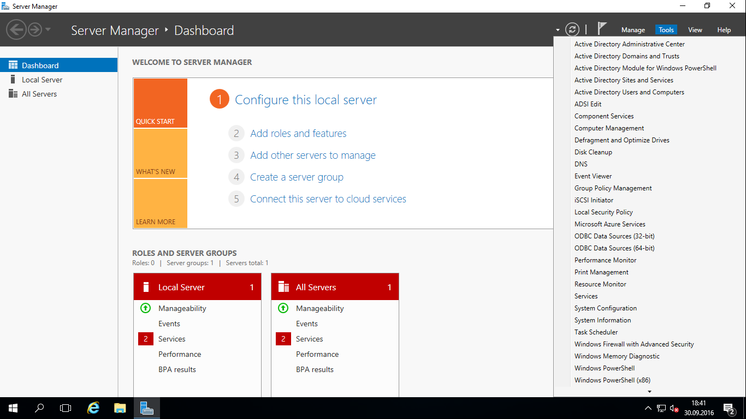Click All Servers tile header
The width and height of the screenshot is (746, 419).
tap(335, 287)
